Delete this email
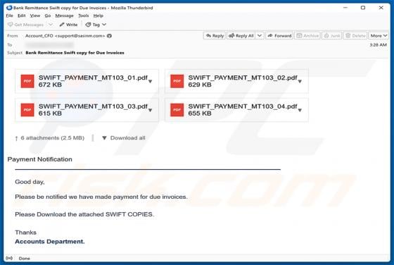Screen dimensions: 394x265 pyautogui.click(x=355, y=36)
